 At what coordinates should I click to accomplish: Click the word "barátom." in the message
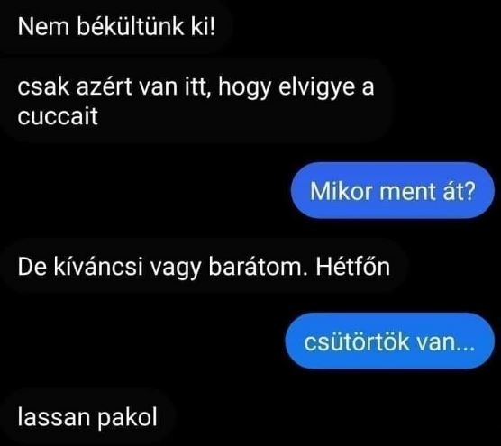click(x=259, y=267)
